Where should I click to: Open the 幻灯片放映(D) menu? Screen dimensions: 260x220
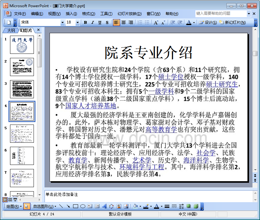130,14
